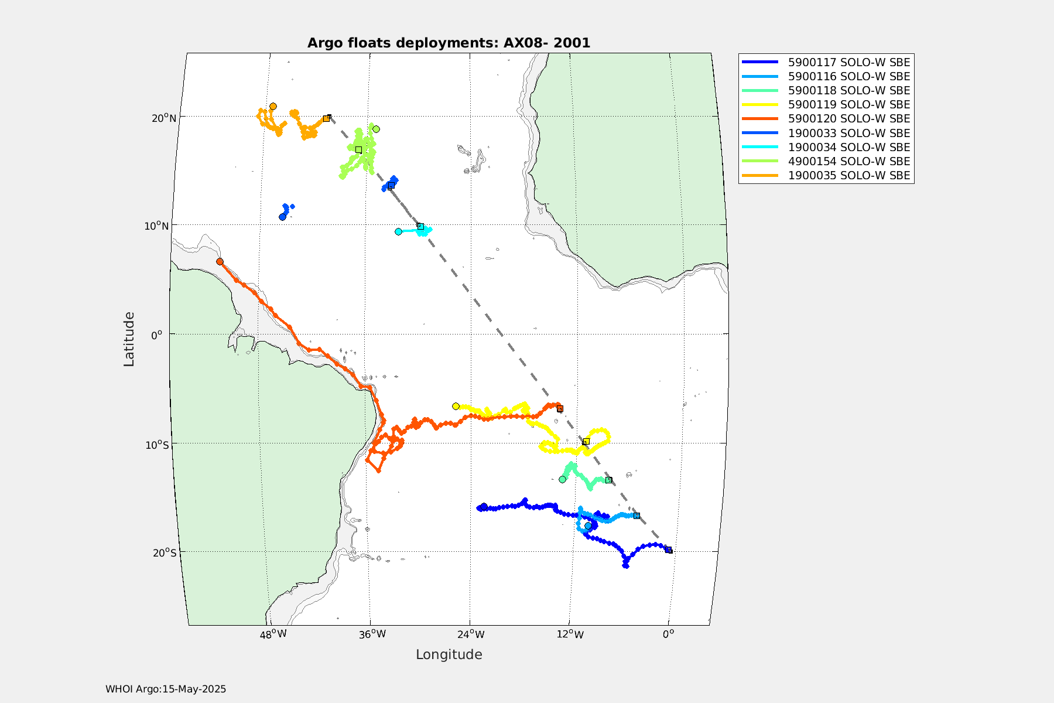
Task: Click the blue square deployment marker at 20°S 0°
Action: 668,550
